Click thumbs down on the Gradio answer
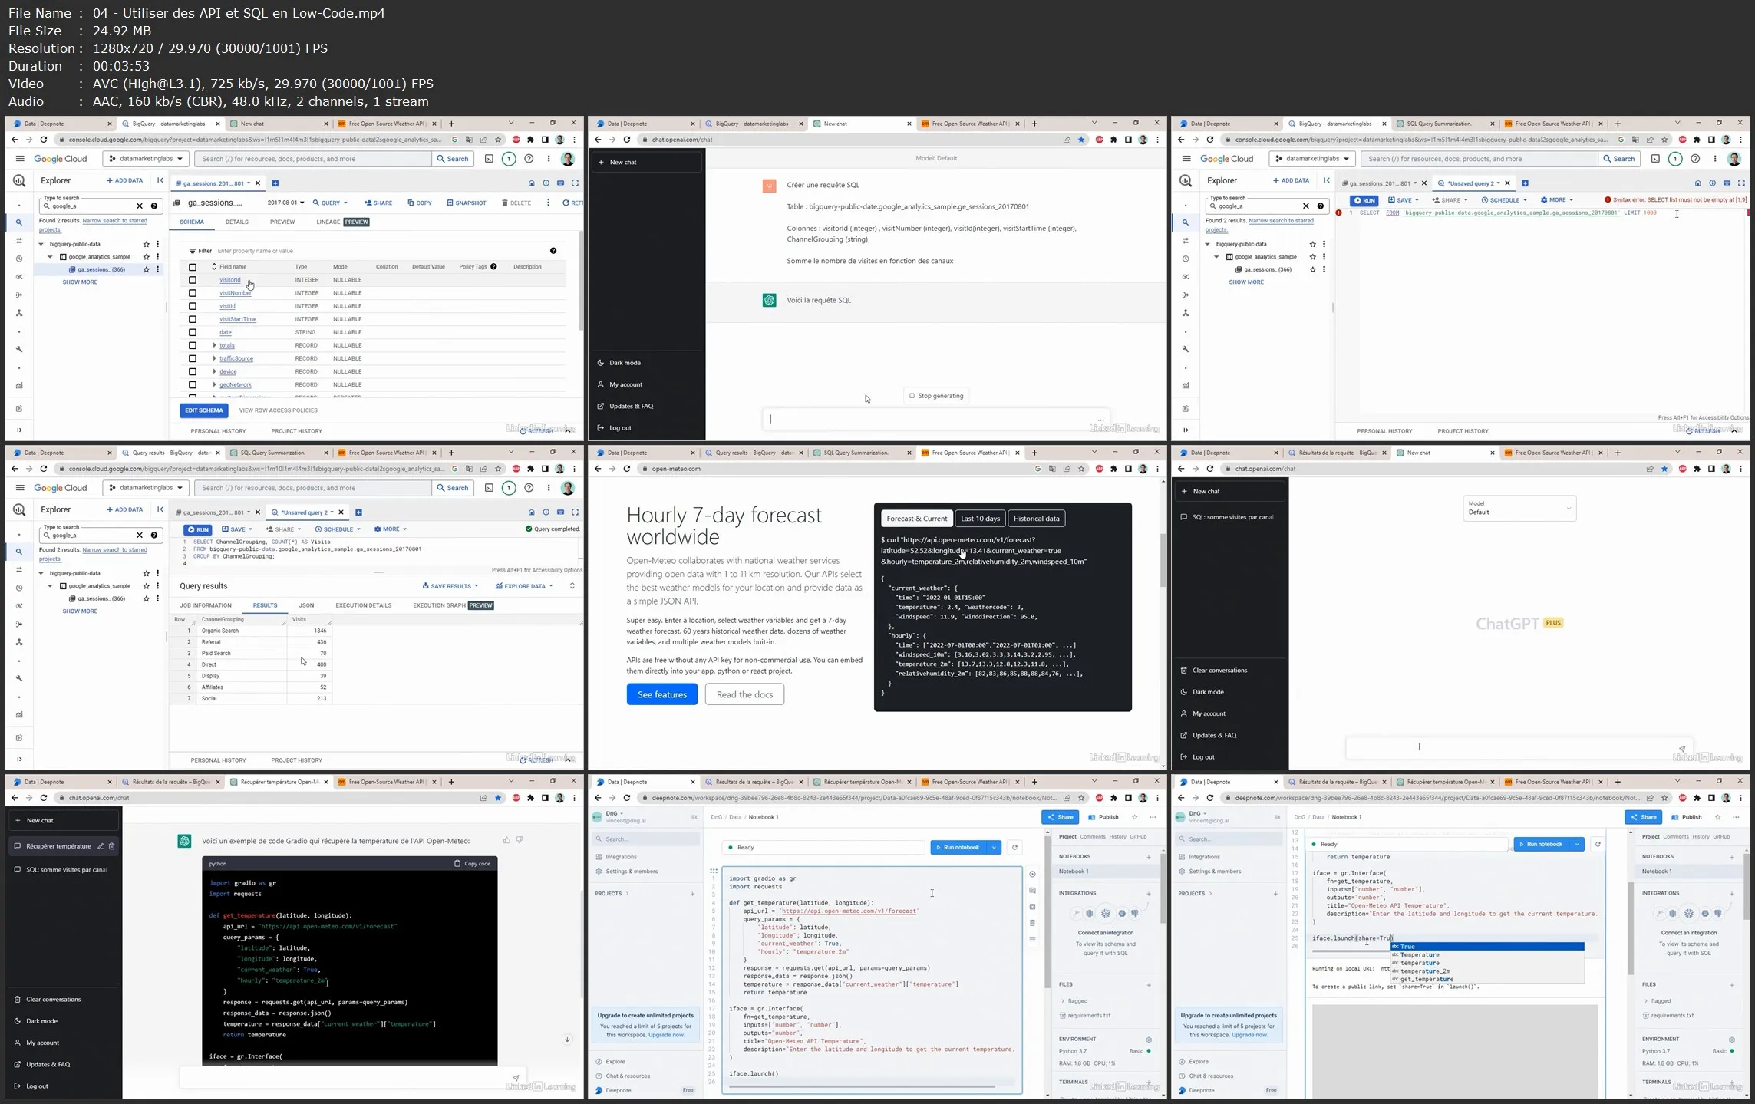This screenshot has height=1104, width=1755. 520,840
